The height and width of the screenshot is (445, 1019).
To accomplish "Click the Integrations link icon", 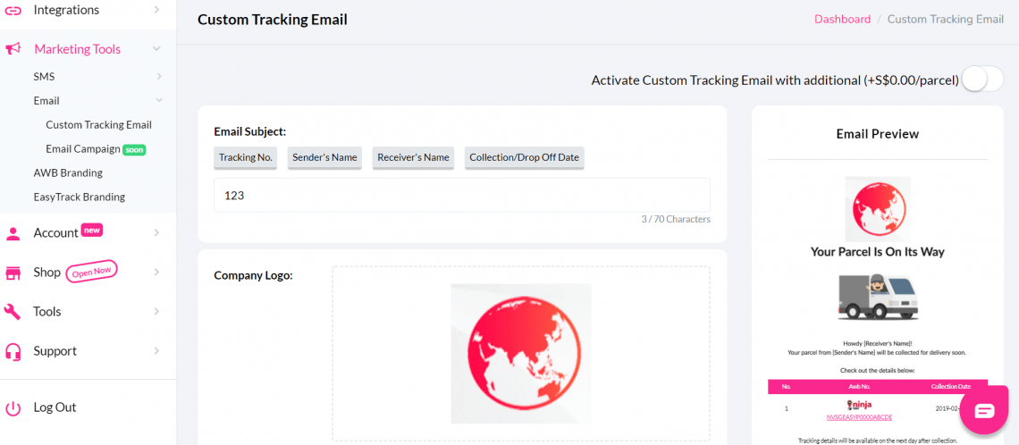I will coord(13,11).
